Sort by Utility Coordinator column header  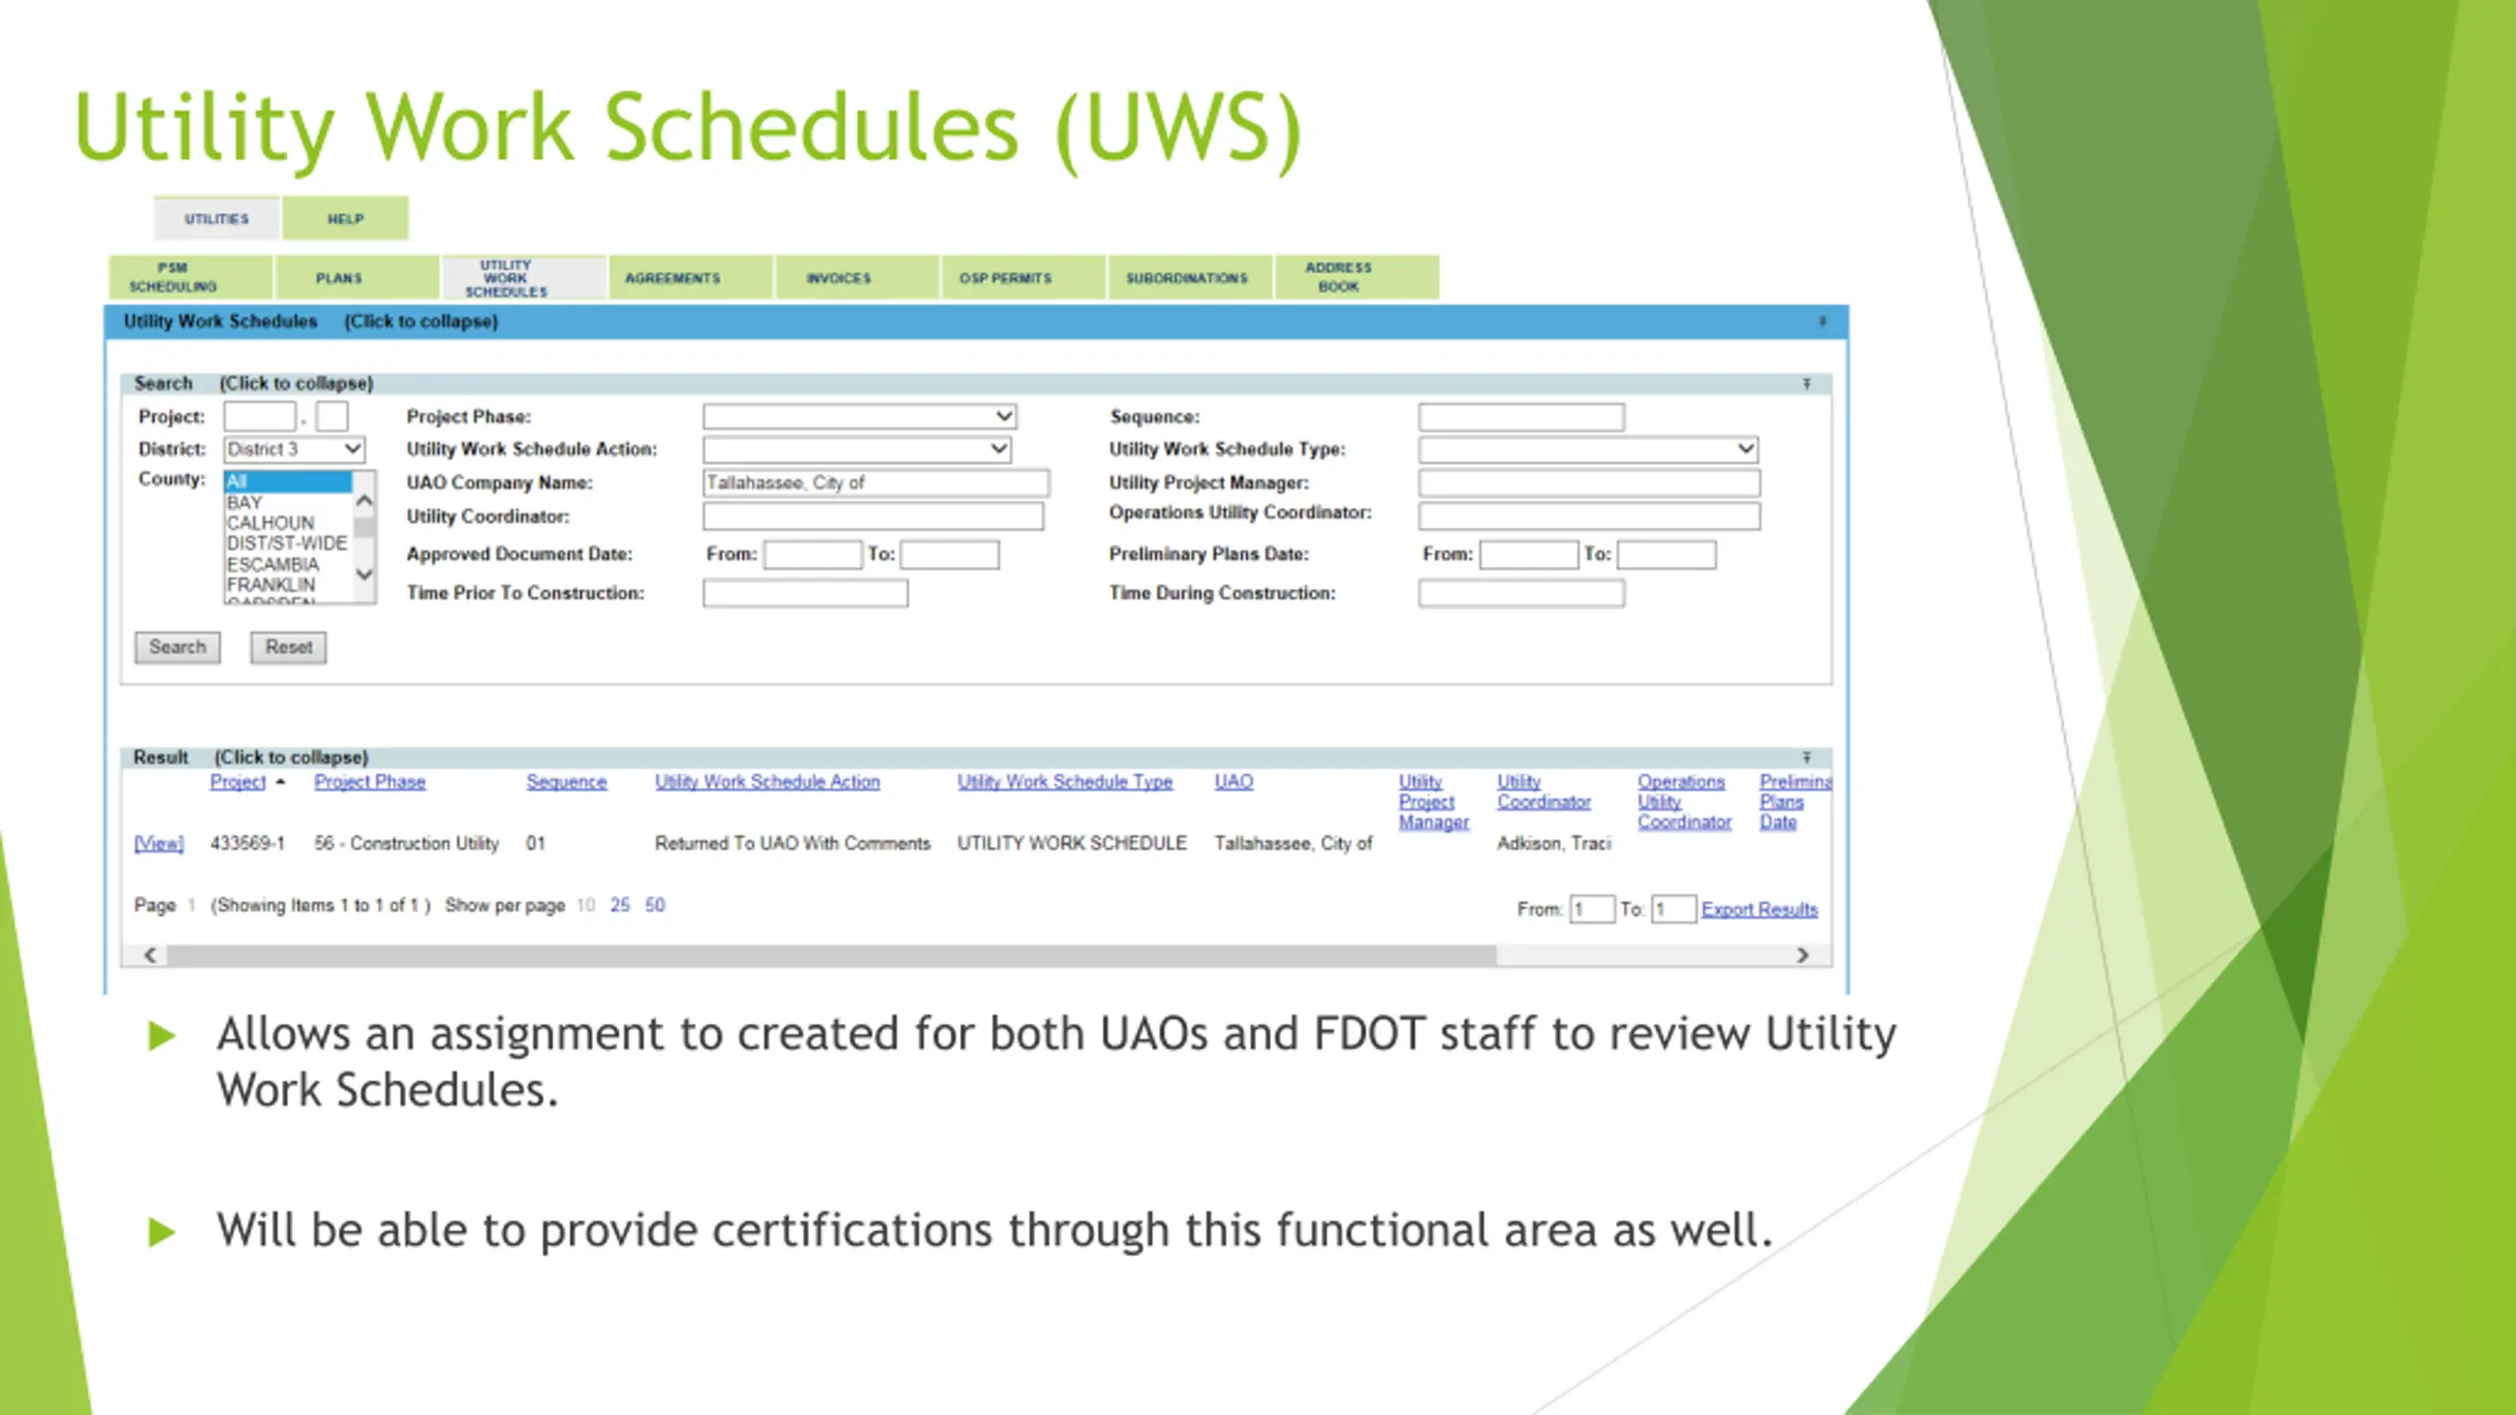click(x=1544, y=792)
